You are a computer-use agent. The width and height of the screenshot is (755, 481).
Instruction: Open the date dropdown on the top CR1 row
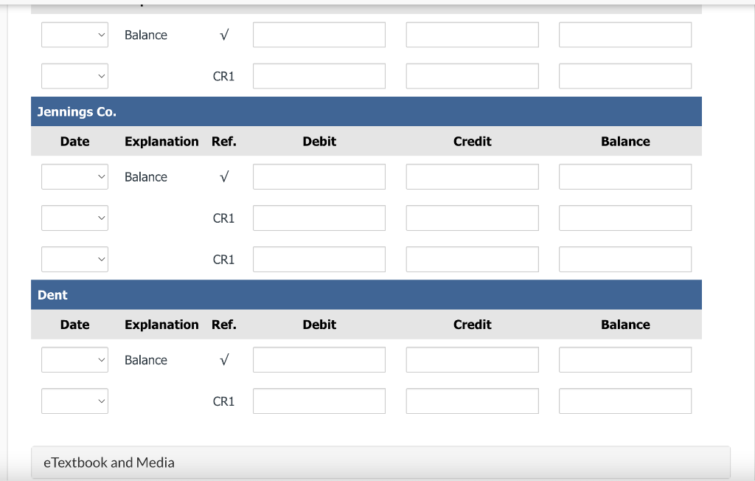point(74,75)
